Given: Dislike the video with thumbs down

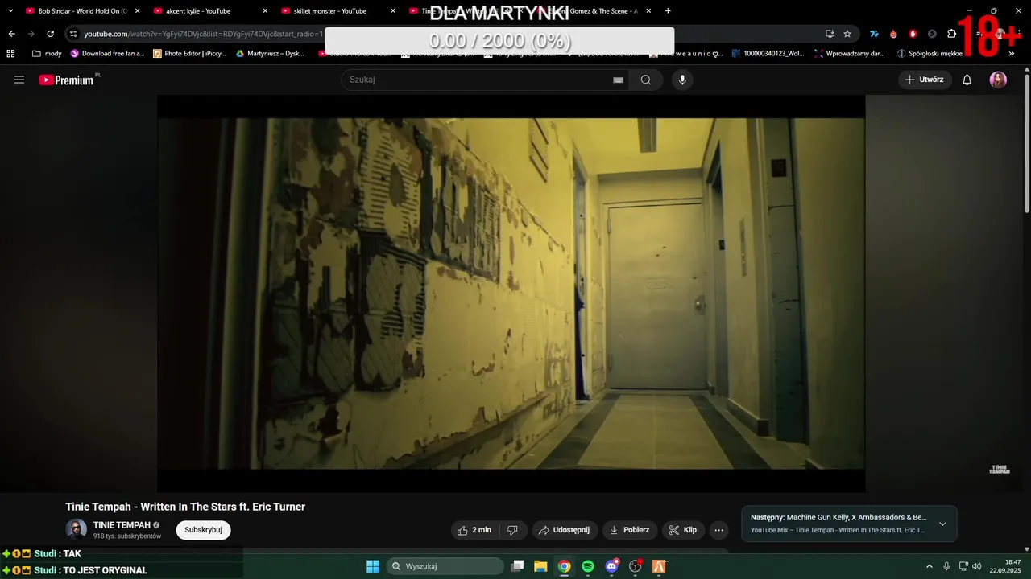Looking at the screenshot, I should [512, 530].
